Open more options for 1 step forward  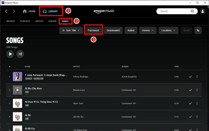click(x=197, y=77)
